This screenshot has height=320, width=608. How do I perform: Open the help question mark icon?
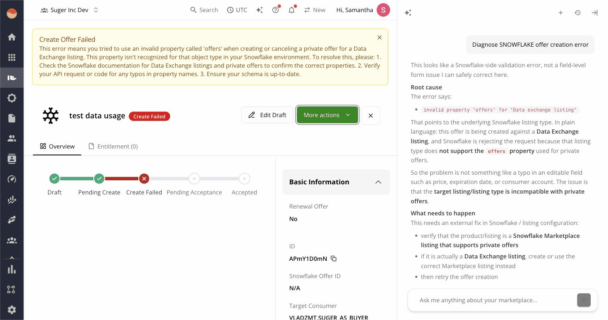[275, 10]
